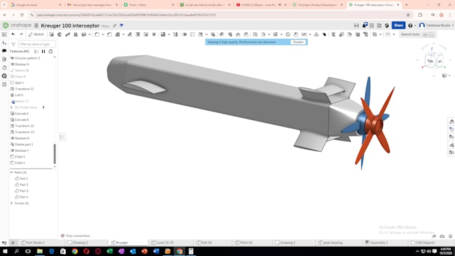Select the Fillet tool in the toolbar
The width and height of the screenshot is (455, 256).
[97, 34]
